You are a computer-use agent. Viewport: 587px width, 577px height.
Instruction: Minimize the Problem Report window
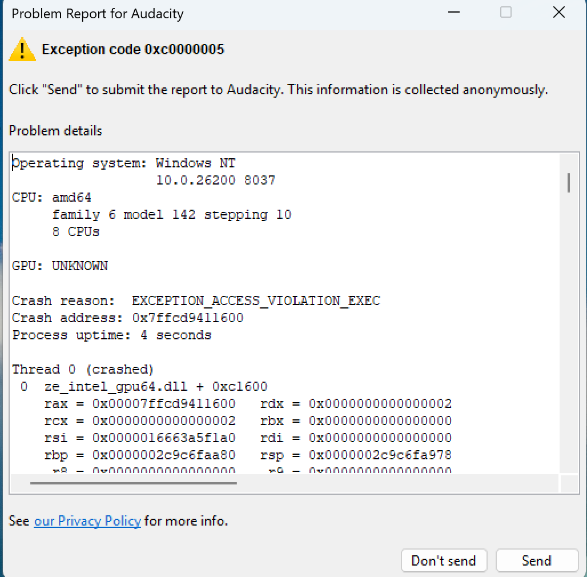click(454, 13)
